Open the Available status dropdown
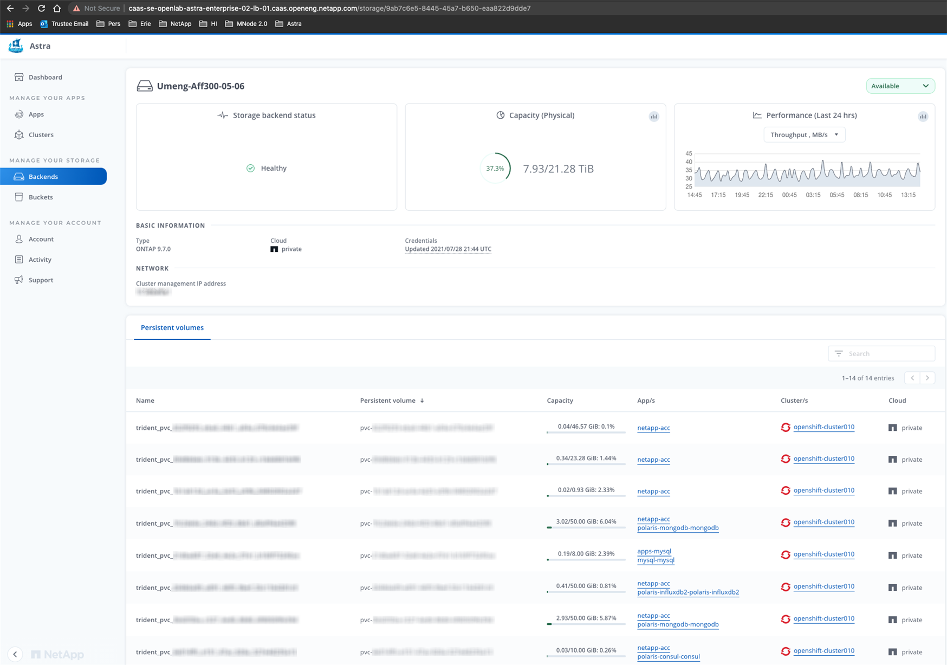The height and width of the screenshot is (665, 947). [x=900, y=86]
